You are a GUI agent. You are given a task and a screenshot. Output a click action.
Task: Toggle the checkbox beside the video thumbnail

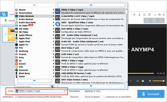(6, 34)
